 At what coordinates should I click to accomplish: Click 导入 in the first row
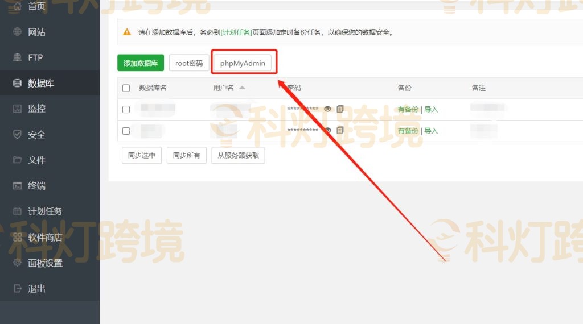431,109
